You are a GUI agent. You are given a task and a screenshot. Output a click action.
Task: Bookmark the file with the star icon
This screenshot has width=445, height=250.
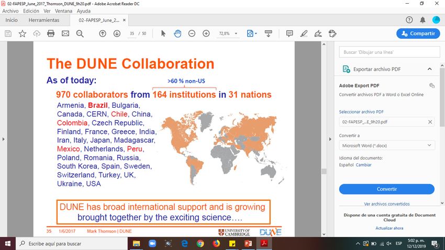(x=23, y=33)
